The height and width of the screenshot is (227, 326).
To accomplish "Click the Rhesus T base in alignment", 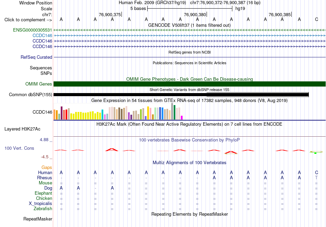I will (x=316, y=178).
